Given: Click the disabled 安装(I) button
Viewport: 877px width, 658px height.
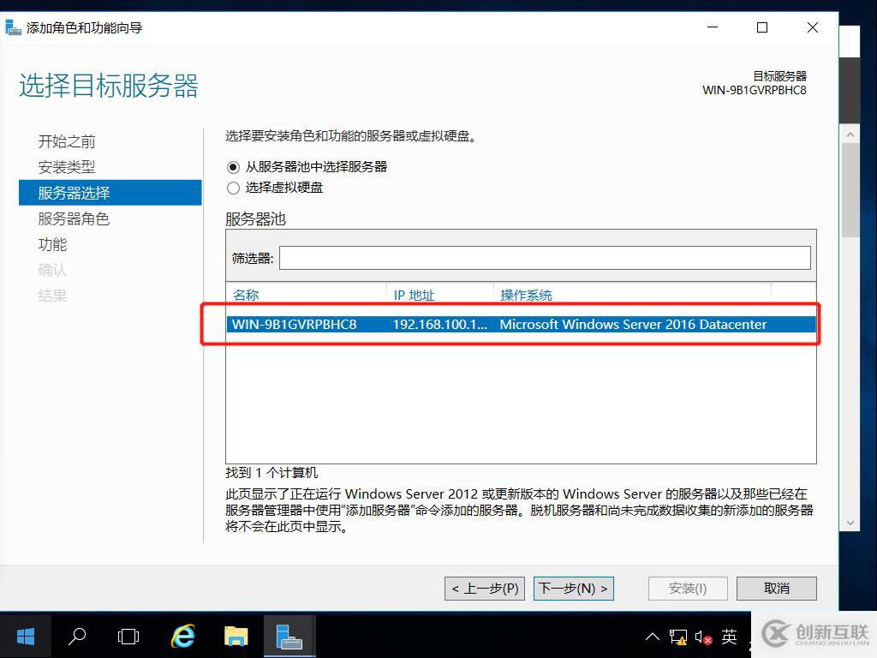Looking at the screenshot, I should pos(688,589).
